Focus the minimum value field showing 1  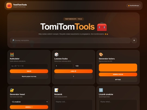(64, 66)
